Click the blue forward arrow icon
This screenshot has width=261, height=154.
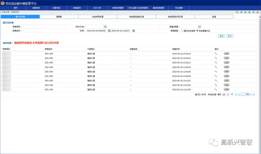245,12
